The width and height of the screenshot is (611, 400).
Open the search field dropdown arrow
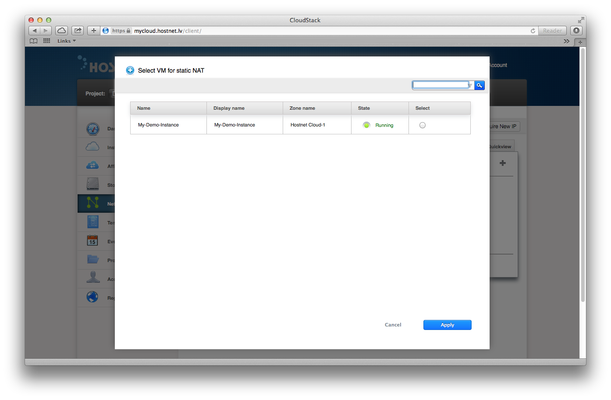pos(470,85)
